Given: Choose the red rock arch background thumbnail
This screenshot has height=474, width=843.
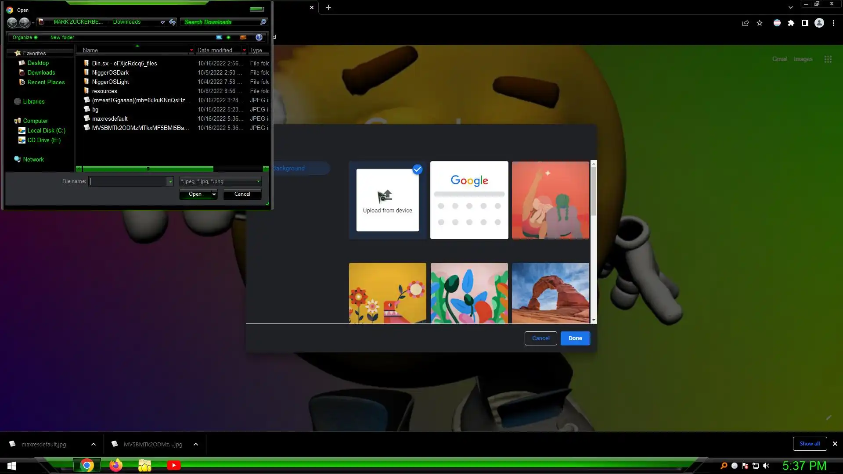Looking at the screenshot, I should [550, 293].
